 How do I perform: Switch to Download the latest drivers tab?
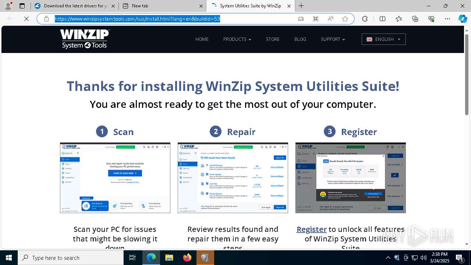pos(75,6)
